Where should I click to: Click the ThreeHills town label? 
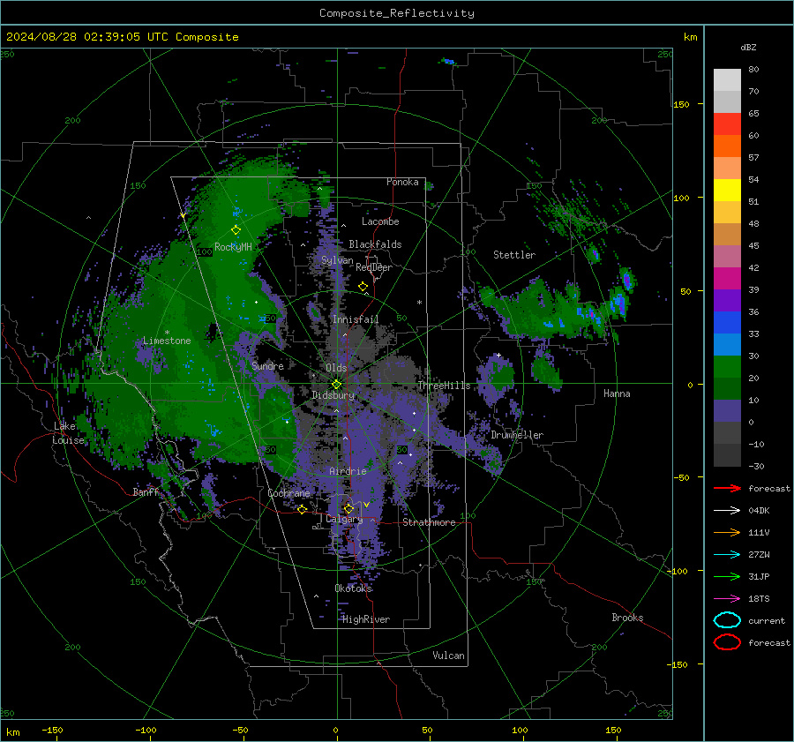444,386
